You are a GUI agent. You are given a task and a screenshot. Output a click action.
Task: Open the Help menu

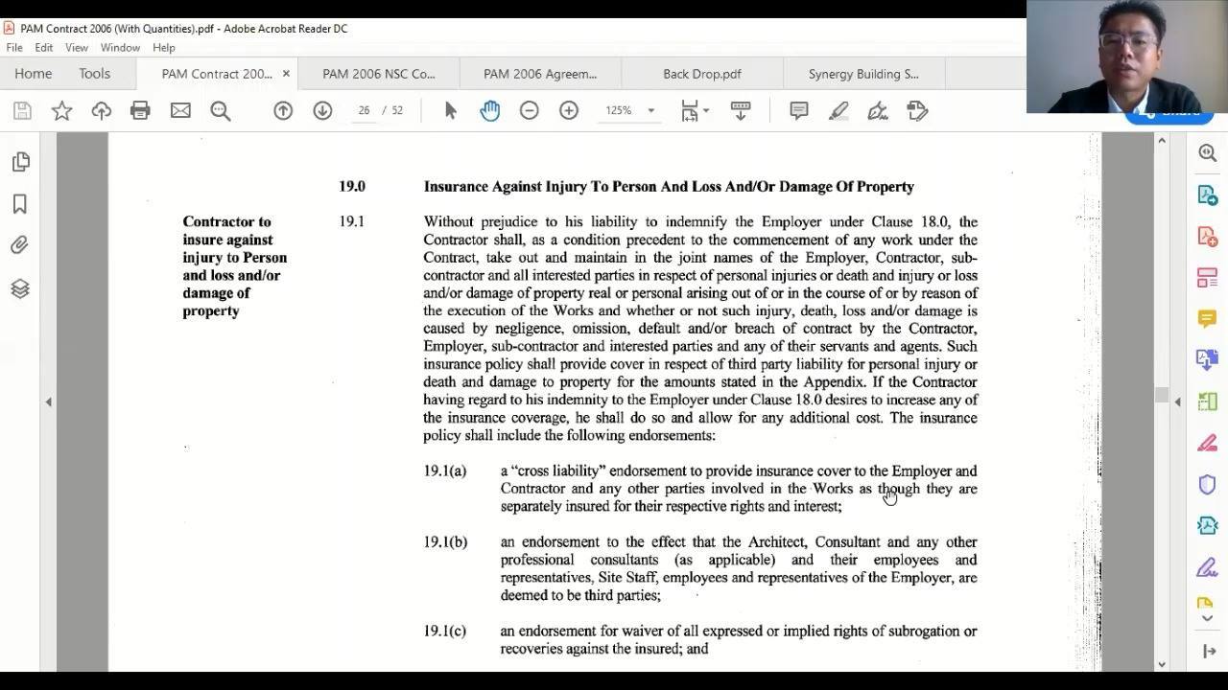(x=164, y=48)
